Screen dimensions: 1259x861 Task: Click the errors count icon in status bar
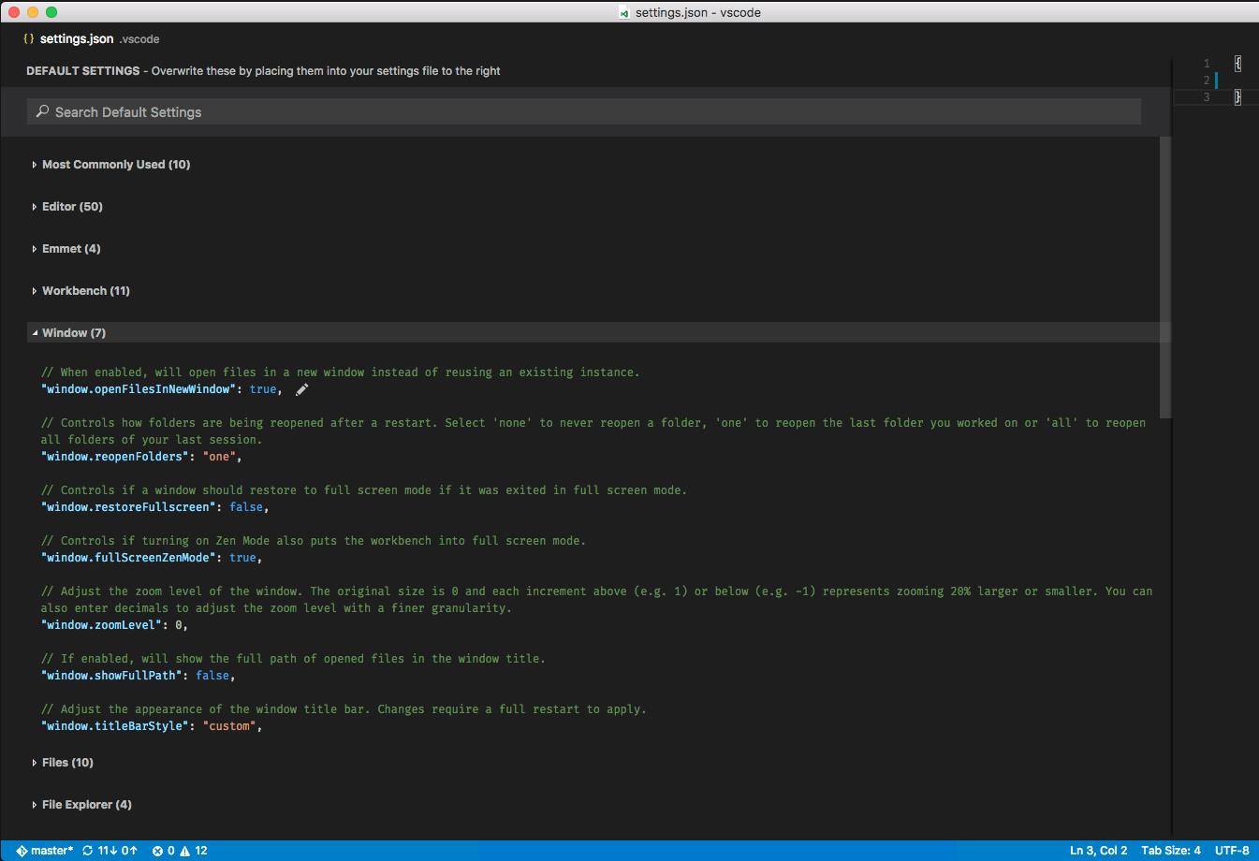pyautogui.click(x=157, y=851)
